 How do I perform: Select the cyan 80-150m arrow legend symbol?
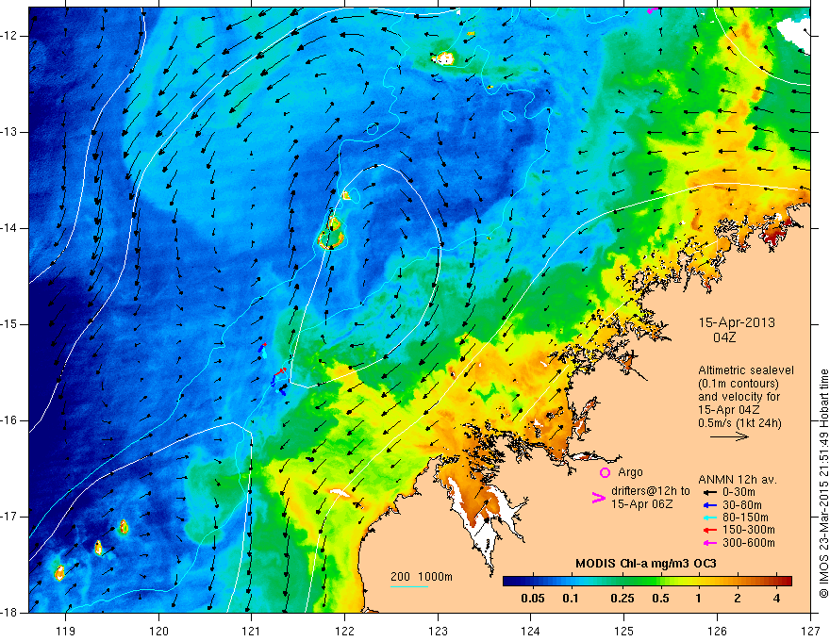[x=708, y=518]
